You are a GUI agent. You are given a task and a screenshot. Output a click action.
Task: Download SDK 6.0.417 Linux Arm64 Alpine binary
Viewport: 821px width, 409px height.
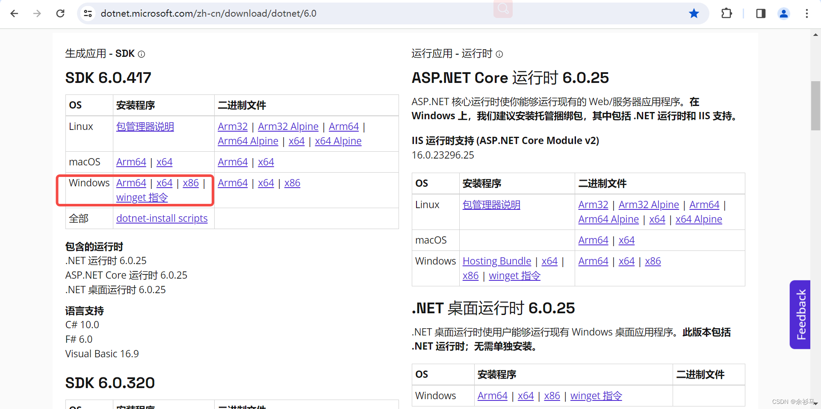click(x=248, y=141)
